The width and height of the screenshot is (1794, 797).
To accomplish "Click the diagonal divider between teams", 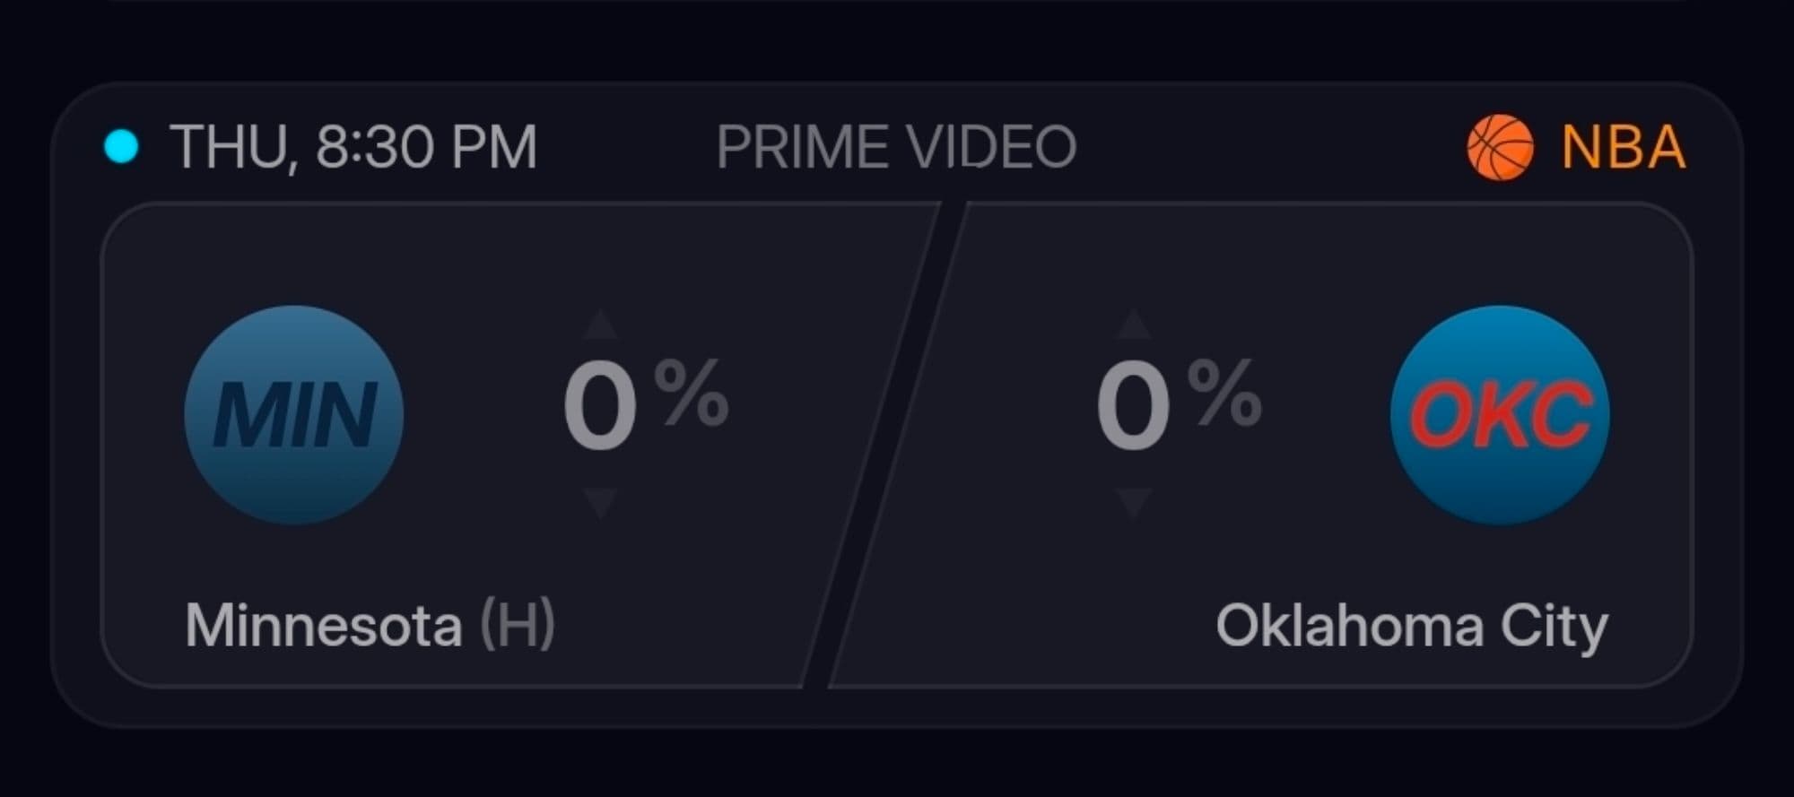I will click(x=884, y=446).
